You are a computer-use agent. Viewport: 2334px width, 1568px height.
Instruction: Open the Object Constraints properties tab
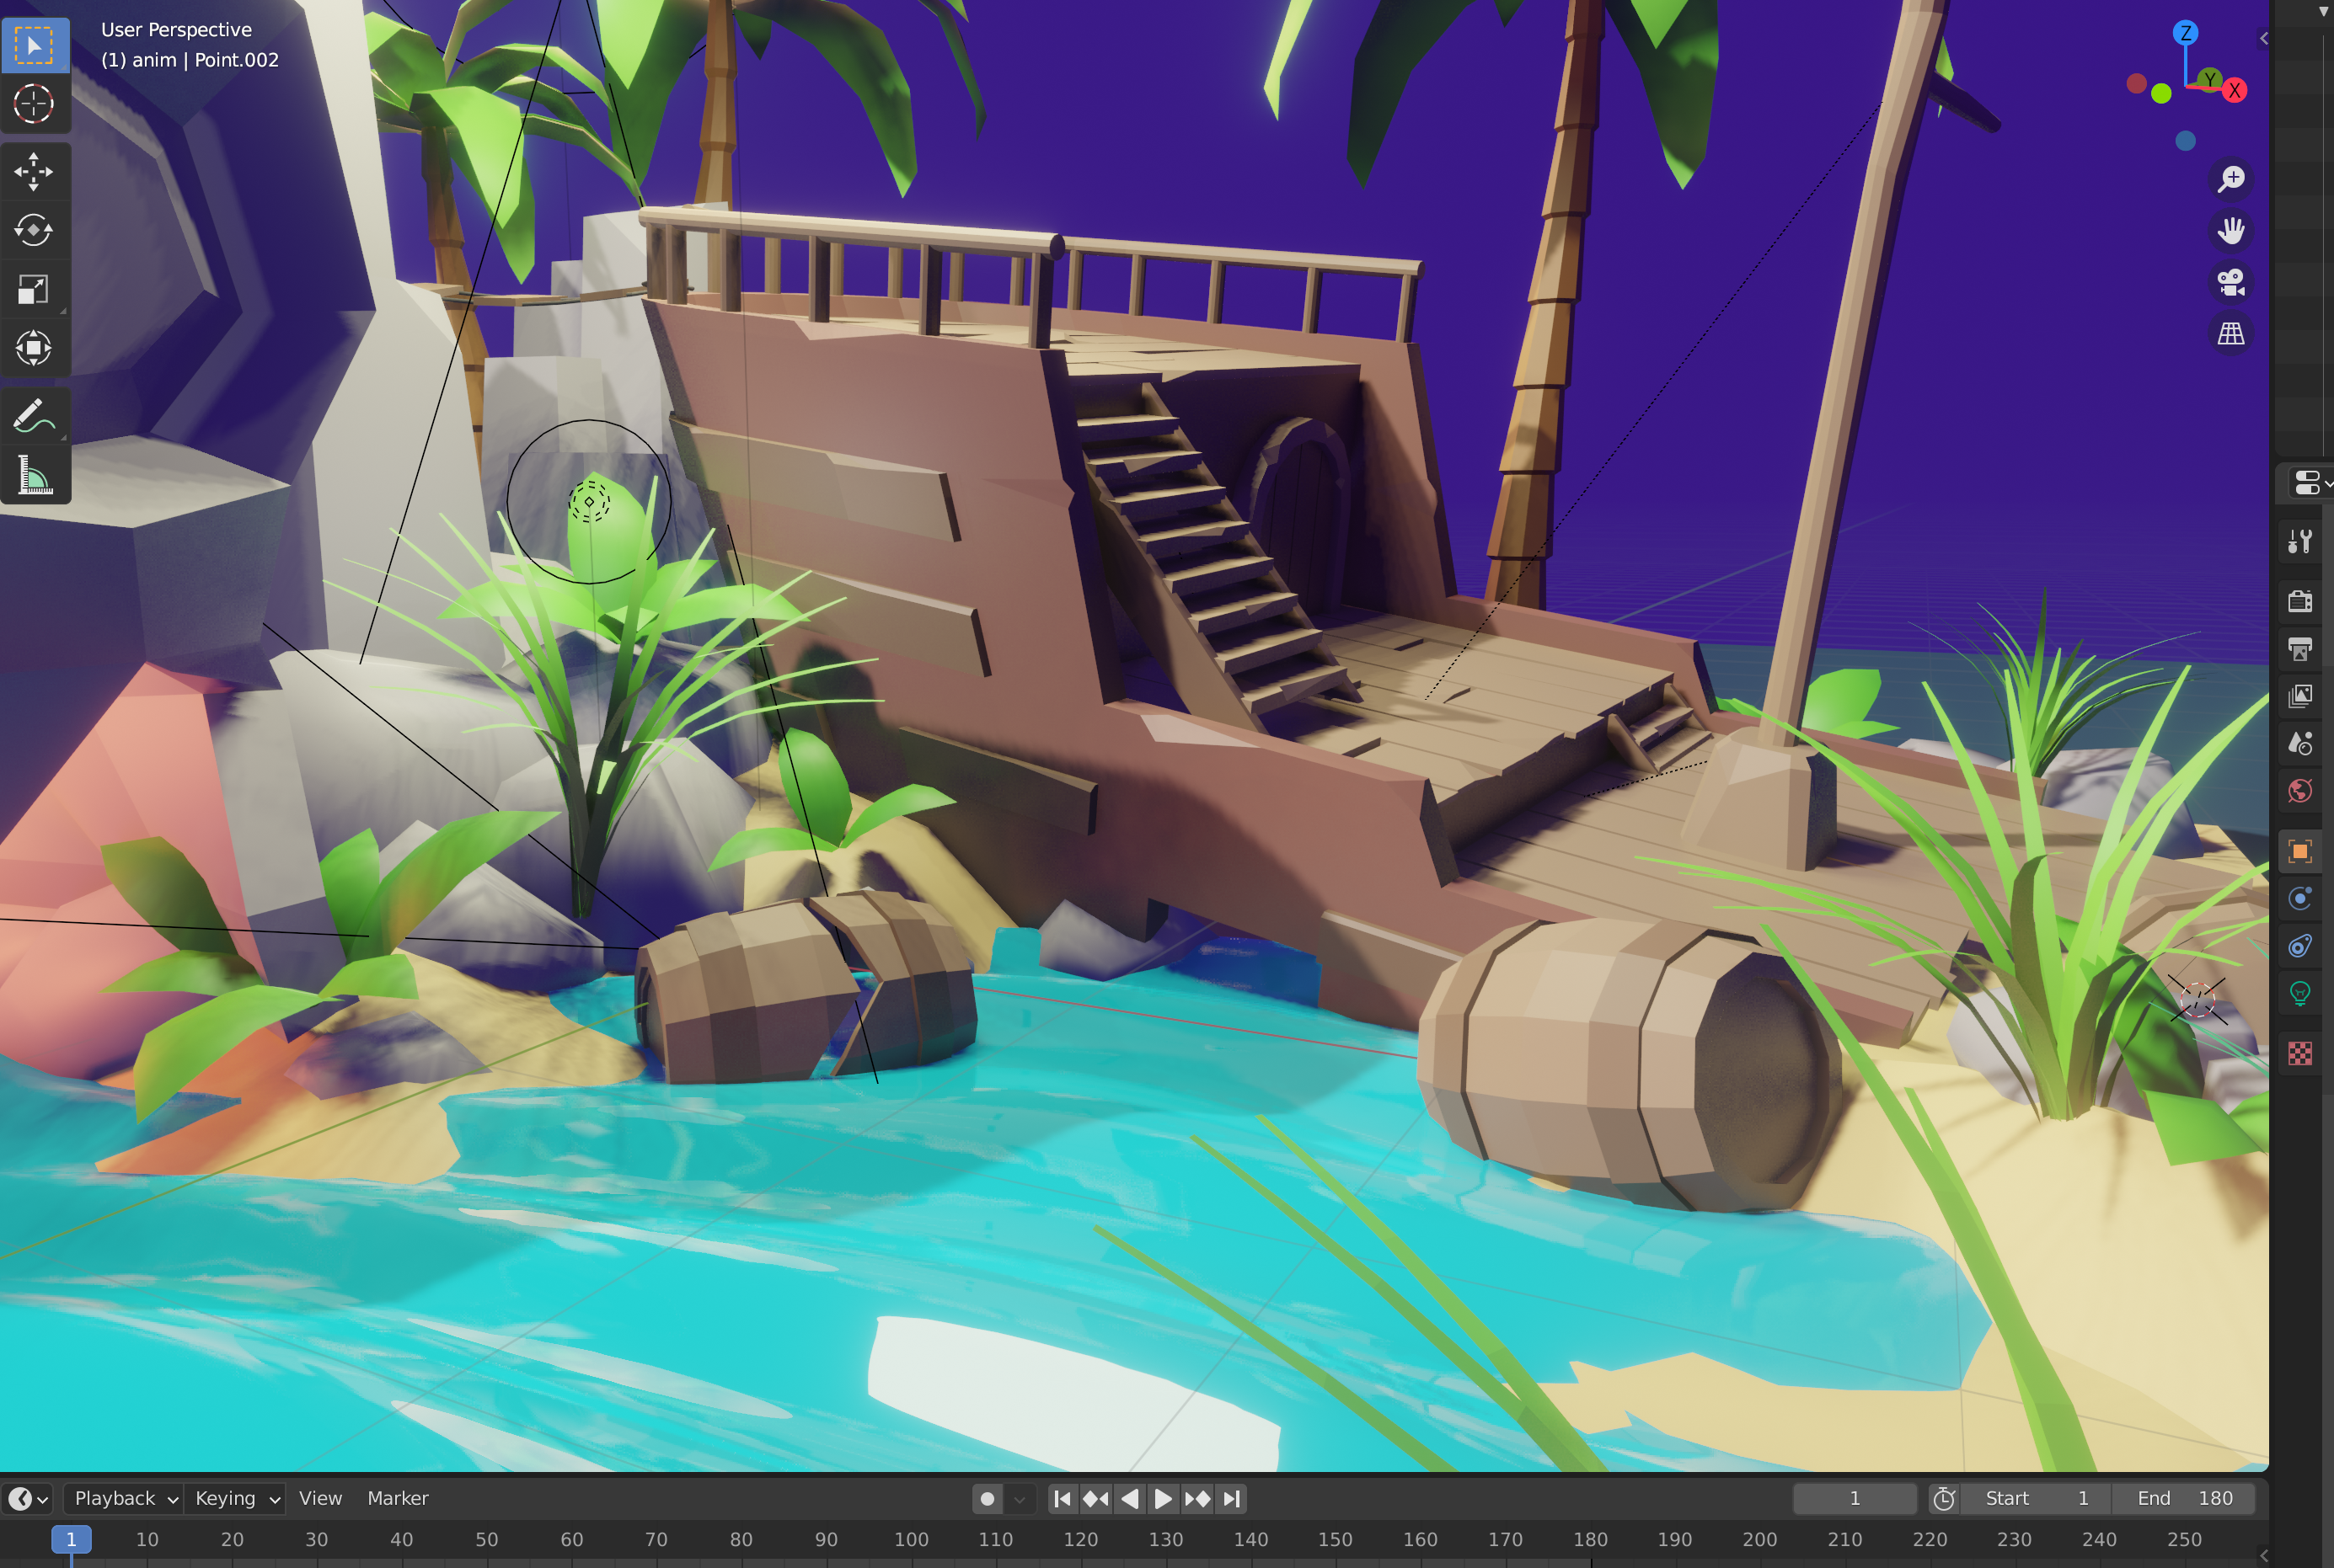(x=2300, y=946)
